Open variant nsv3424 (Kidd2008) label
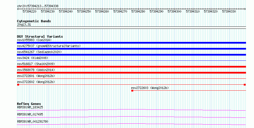The width and height of the screenshot is (254, 128). pyautogui.click(x=33, y=58)
